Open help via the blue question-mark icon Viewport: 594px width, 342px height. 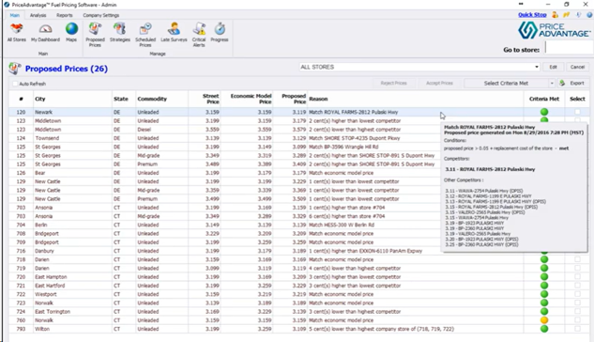click(589, 15)
